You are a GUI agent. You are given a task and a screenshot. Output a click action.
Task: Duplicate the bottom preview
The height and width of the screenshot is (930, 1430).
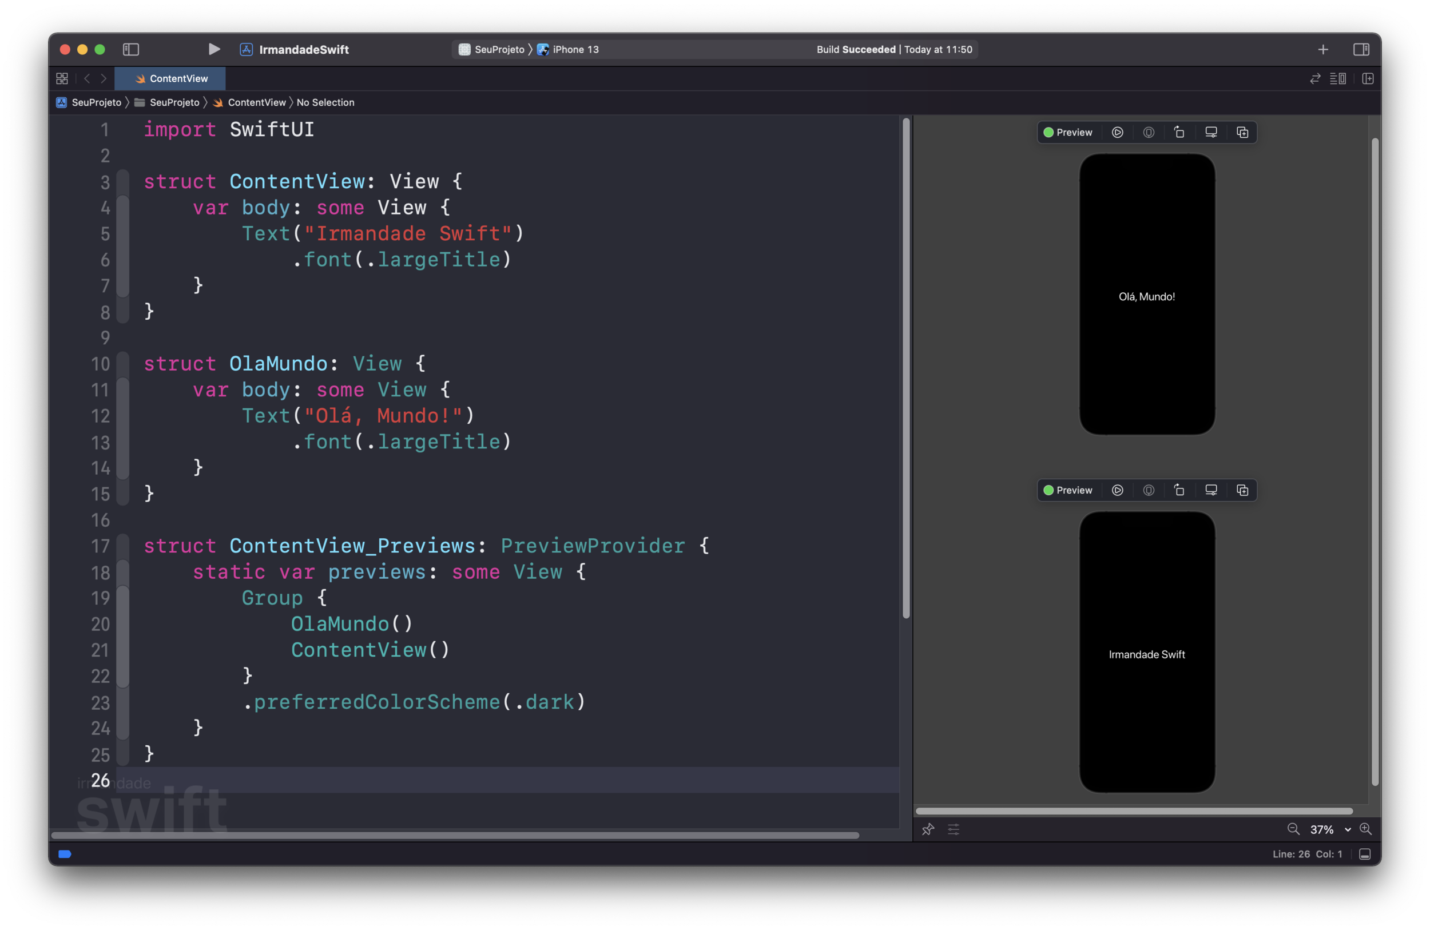(x=1242, y=490)
